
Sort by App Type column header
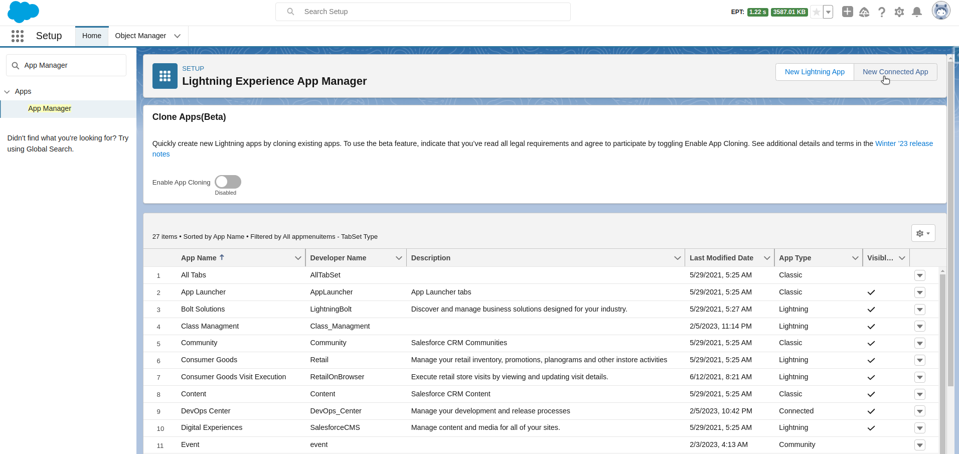[x=795, y=258]
